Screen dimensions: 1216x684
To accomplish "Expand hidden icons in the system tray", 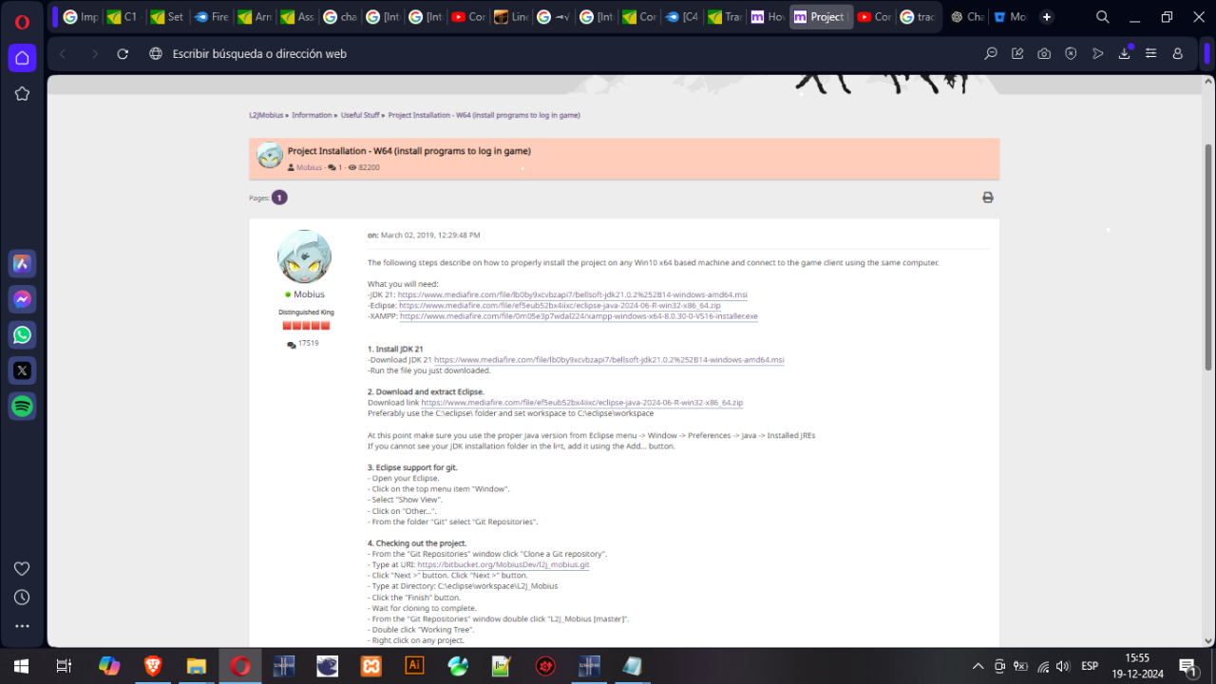I will [977, 666].
